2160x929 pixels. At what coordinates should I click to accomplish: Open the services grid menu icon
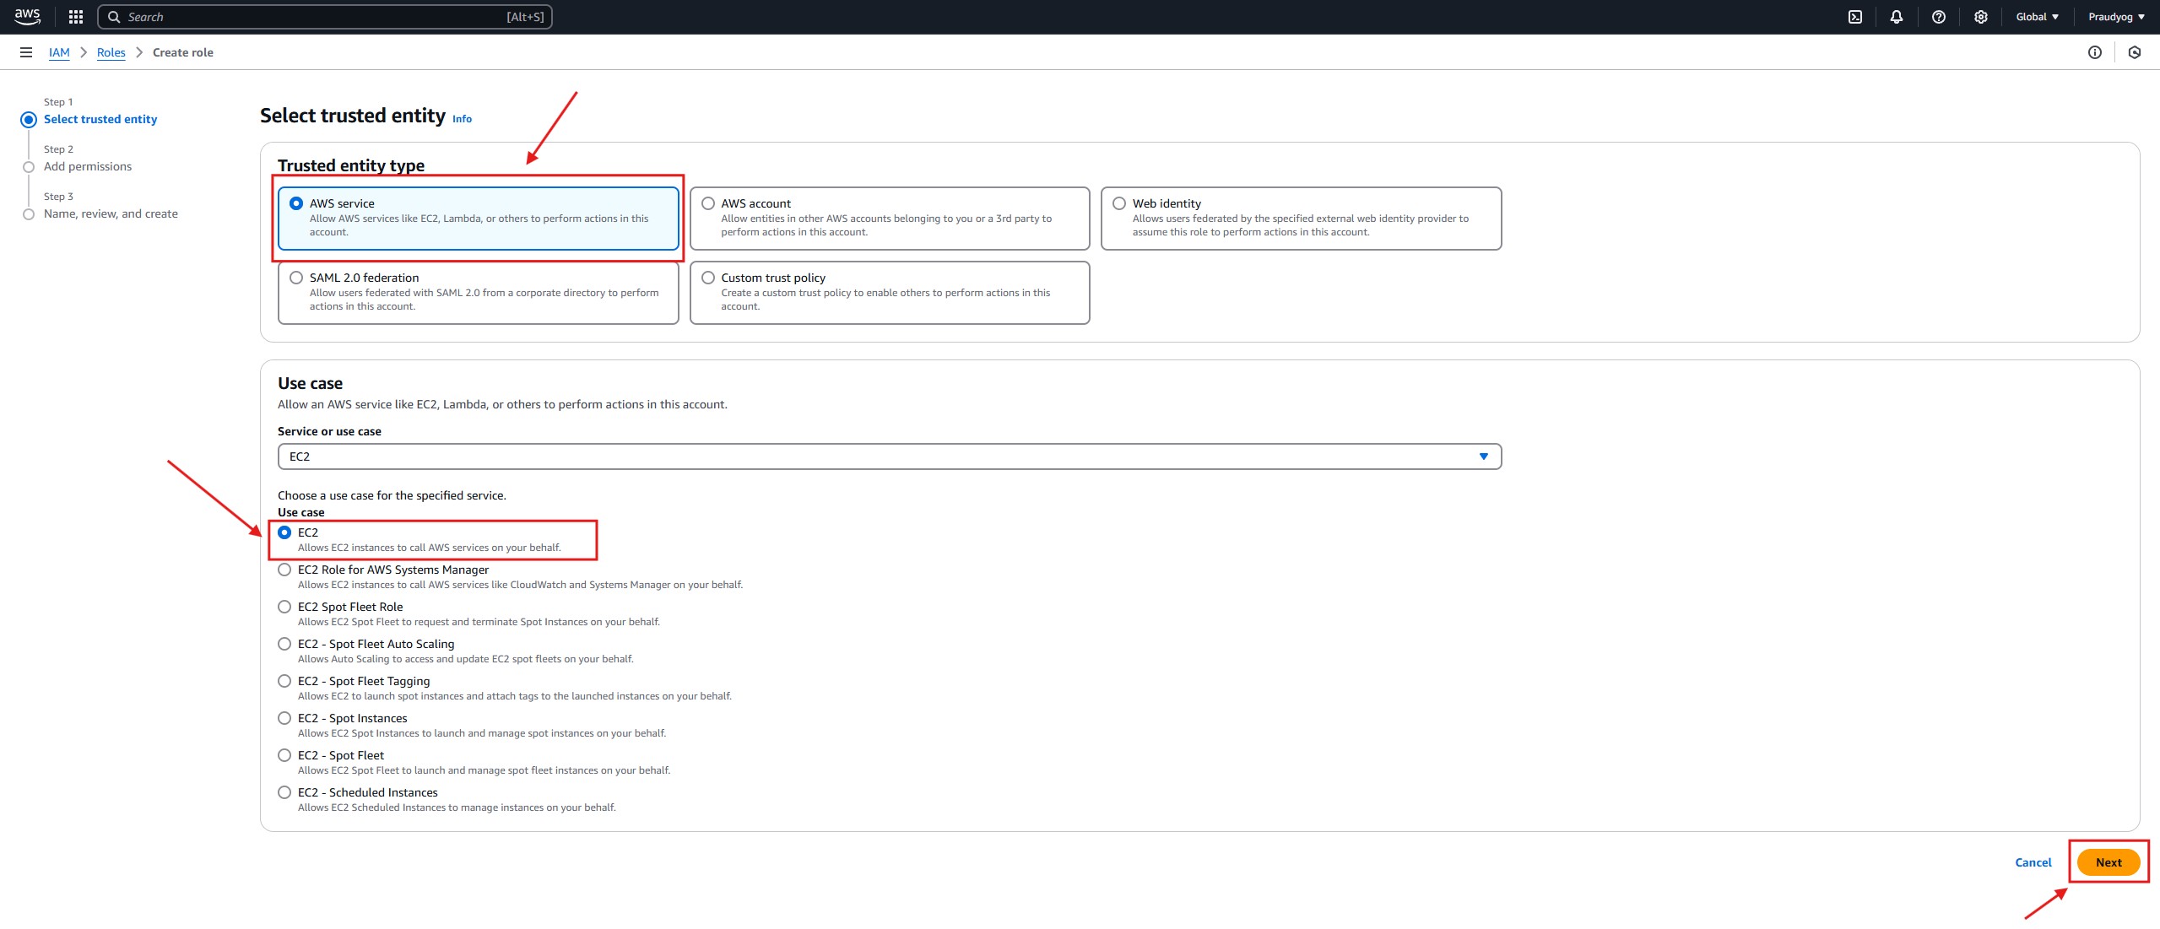pos(75,17)
